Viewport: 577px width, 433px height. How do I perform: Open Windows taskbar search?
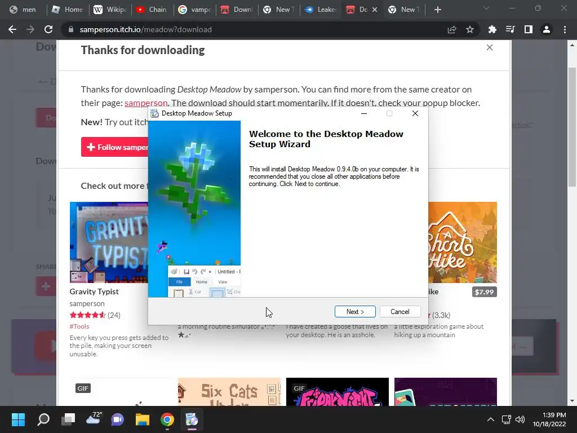pyautogui.click(x=43, y=419)
